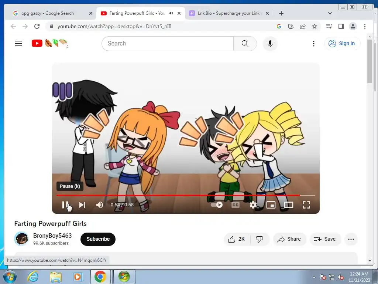Screen dimensions: 378x284
Task: Click the page vertical scrollbar thumb
Action: [x=370, y=61]
